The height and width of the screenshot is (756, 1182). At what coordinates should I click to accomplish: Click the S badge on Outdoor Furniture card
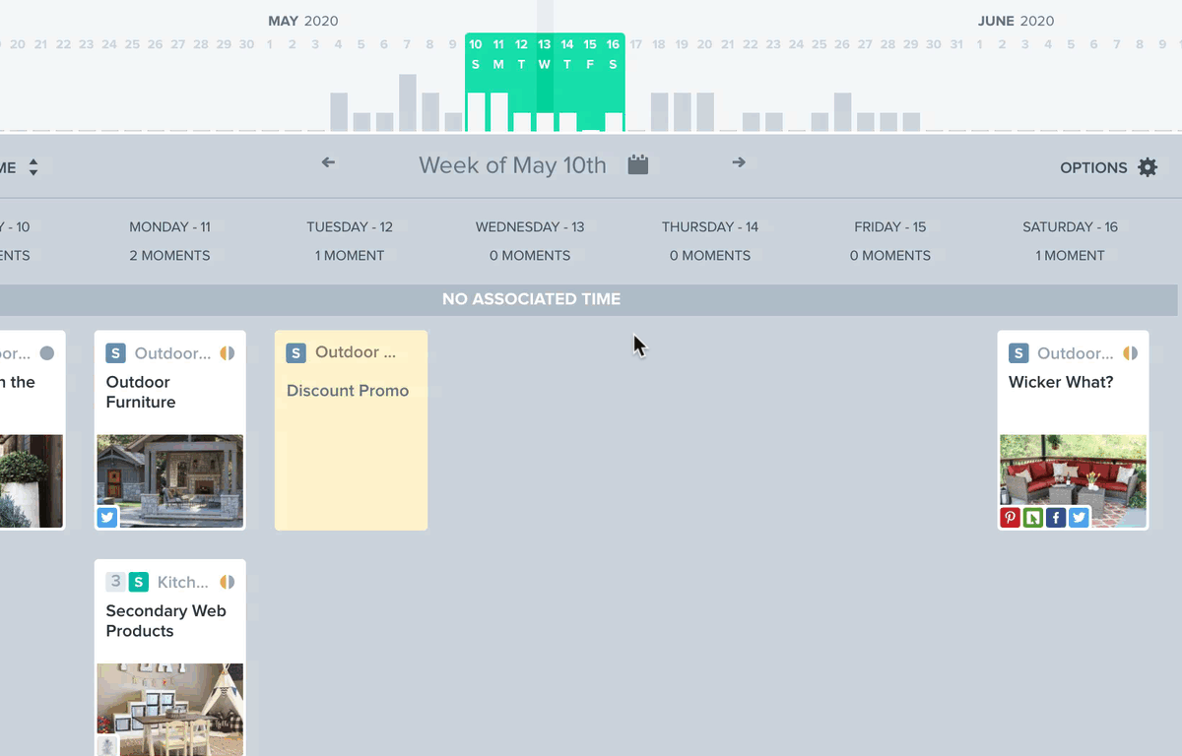pyautogui.click(x=116, y=353)
